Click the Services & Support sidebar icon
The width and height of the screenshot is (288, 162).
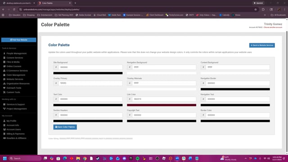coord(4,104)
